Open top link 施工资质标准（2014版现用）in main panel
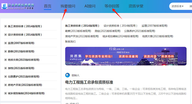The height and width of the screenshot is (104, 192). tap(82, 26)
